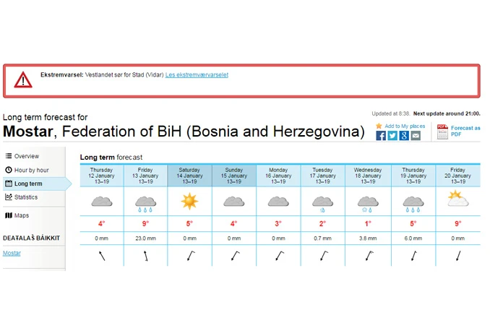Viewport: 490px width, 331px height.
Task: Click sleet cloud icon for Wednesday 18 January
Action: click(368, 204)
